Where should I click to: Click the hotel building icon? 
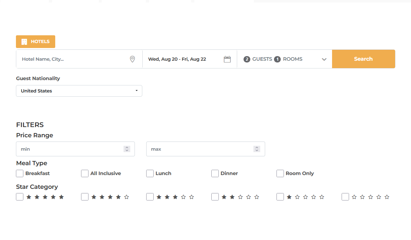[24, 42]
